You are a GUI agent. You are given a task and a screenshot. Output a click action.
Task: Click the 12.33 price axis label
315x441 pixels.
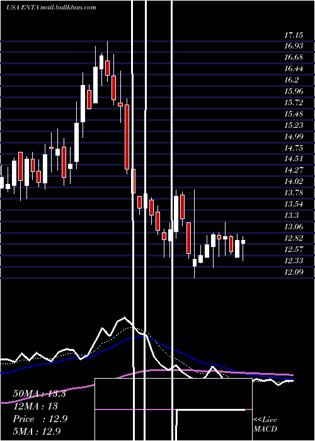(294, 261)
